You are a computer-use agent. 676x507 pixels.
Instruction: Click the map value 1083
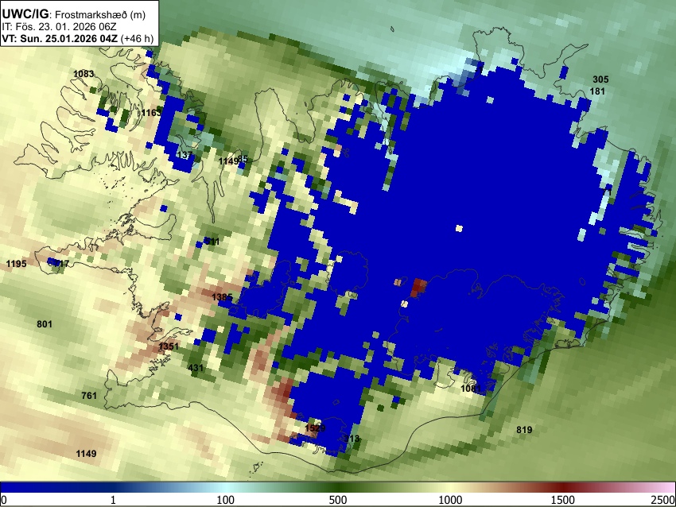point(84,74)
